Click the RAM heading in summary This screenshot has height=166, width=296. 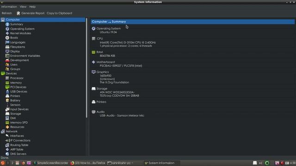pyautogui.click(x=100, y=52)
